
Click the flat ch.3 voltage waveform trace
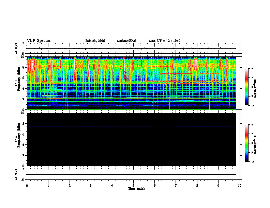click(x=131, y=174)
